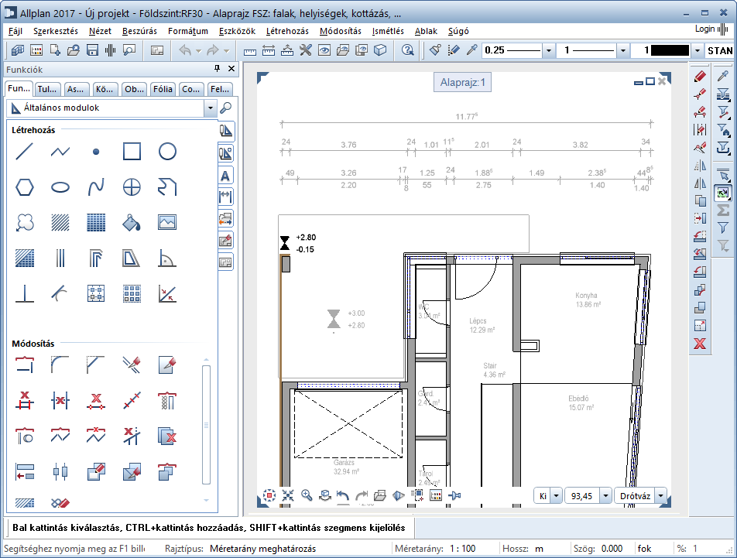Select the Line drawing tool

pos(25,152)
